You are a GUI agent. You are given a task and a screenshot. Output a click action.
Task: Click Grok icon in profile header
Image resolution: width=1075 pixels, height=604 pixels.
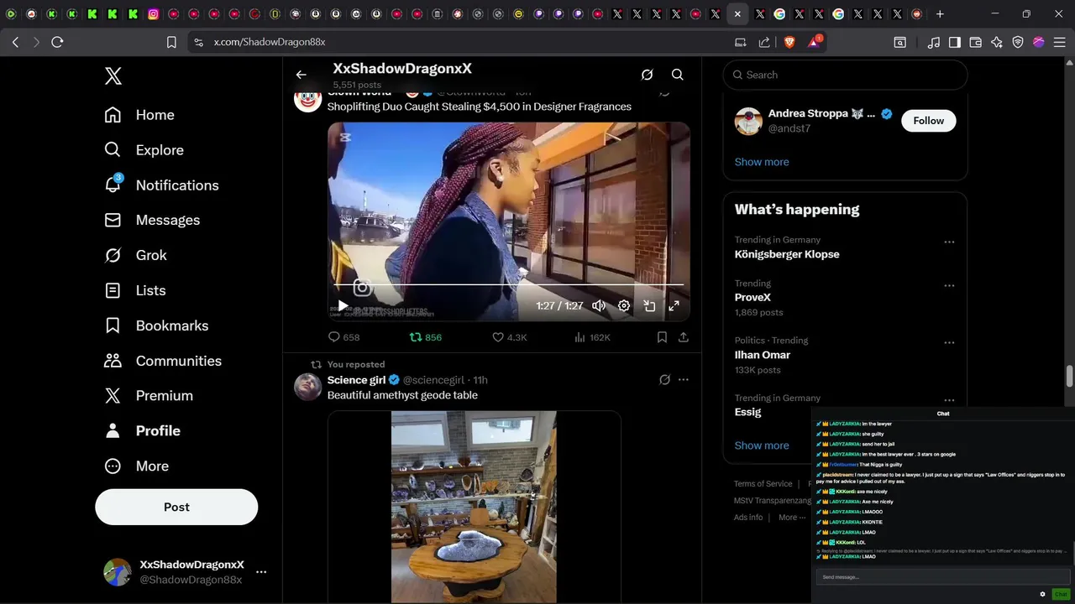648,75
